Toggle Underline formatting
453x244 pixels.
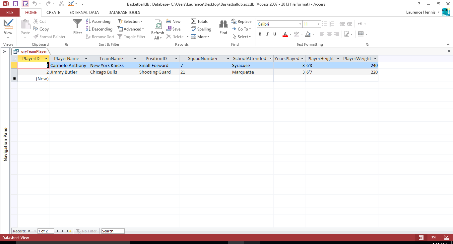click(275, 34)
